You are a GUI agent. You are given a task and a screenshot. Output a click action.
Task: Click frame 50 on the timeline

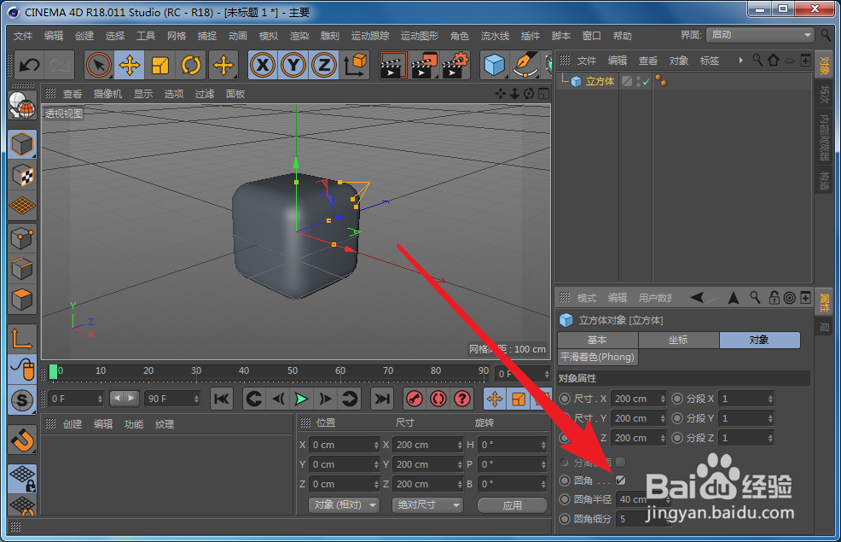pyautogui.click(x=293, y=370)
